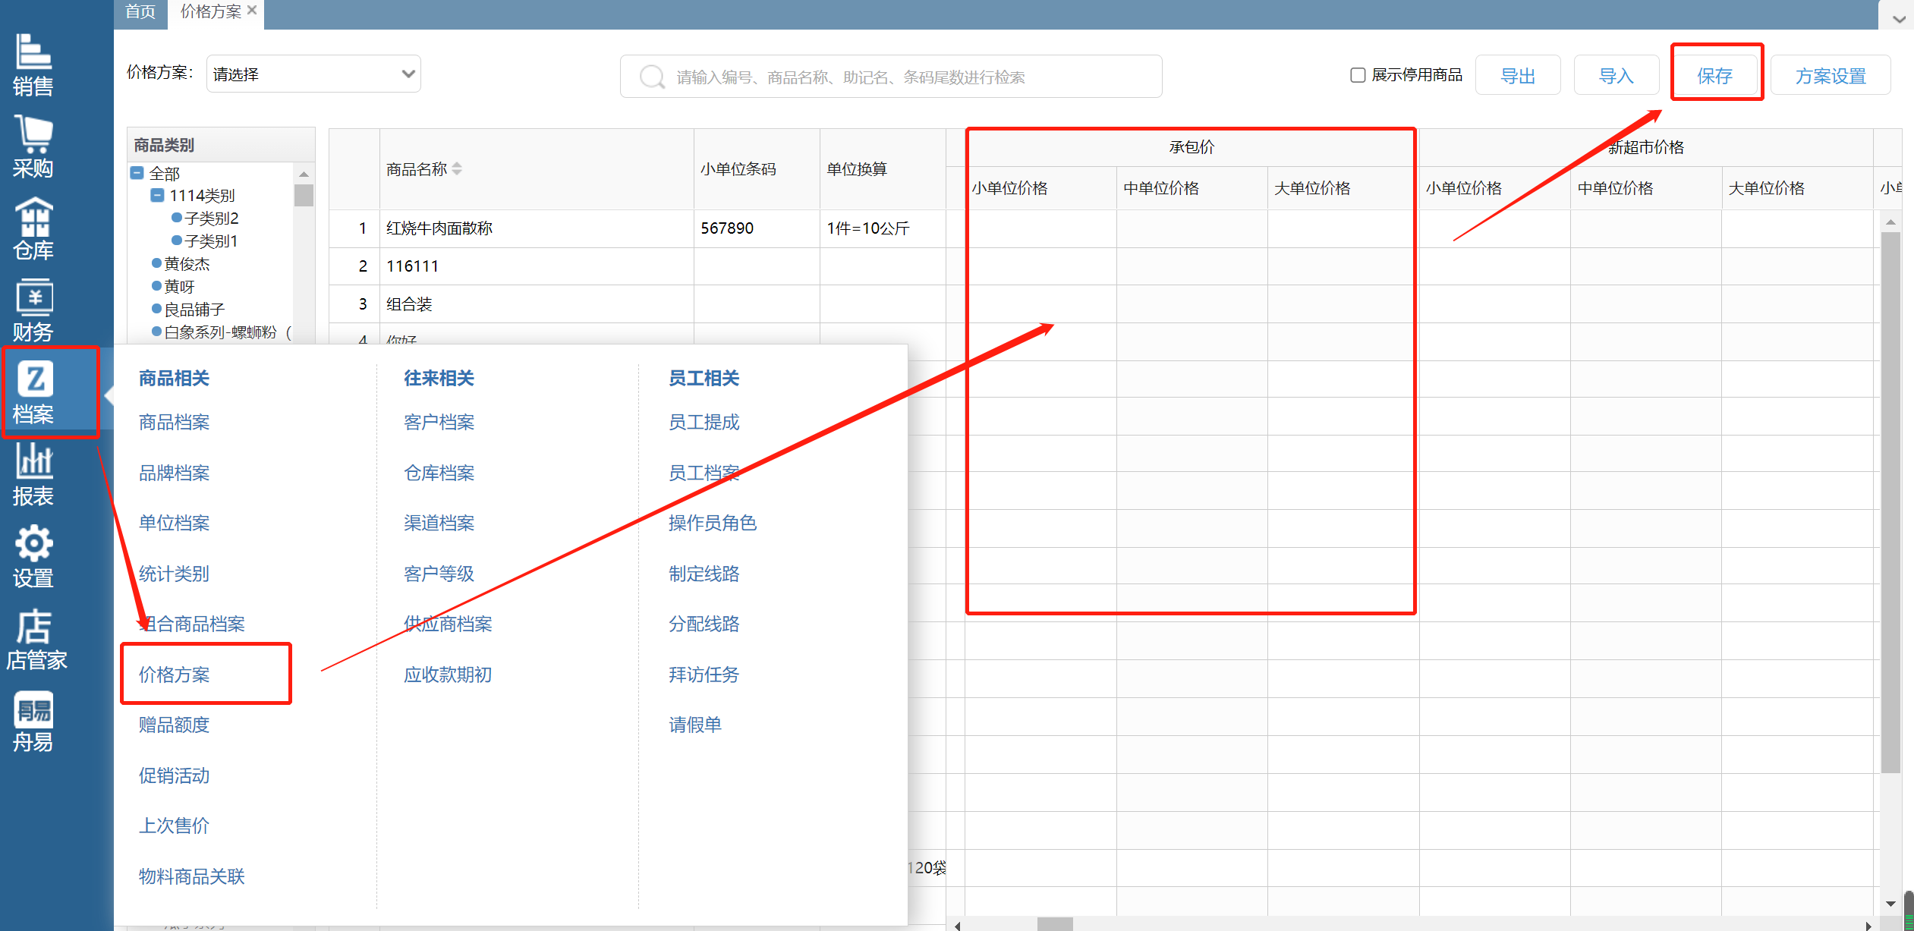1914x931 pixels.
Task: Open the 舟易 sidebar icon
Action: pos(33,721)
